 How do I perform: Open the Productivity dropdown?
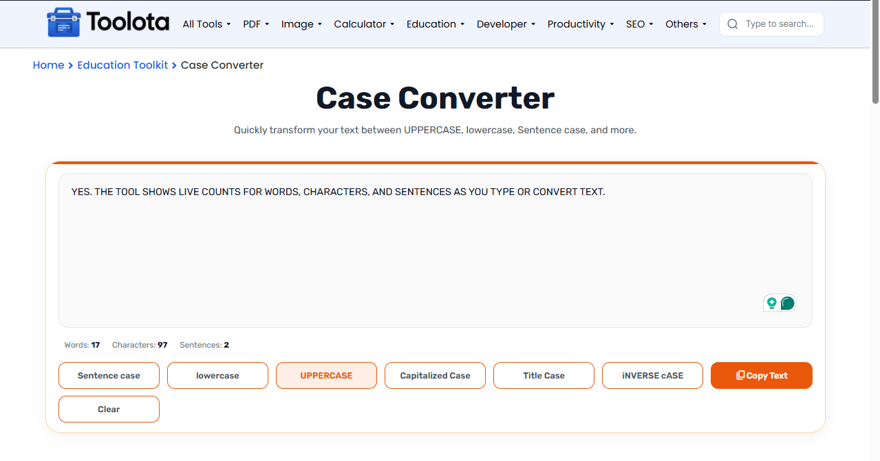581,24
